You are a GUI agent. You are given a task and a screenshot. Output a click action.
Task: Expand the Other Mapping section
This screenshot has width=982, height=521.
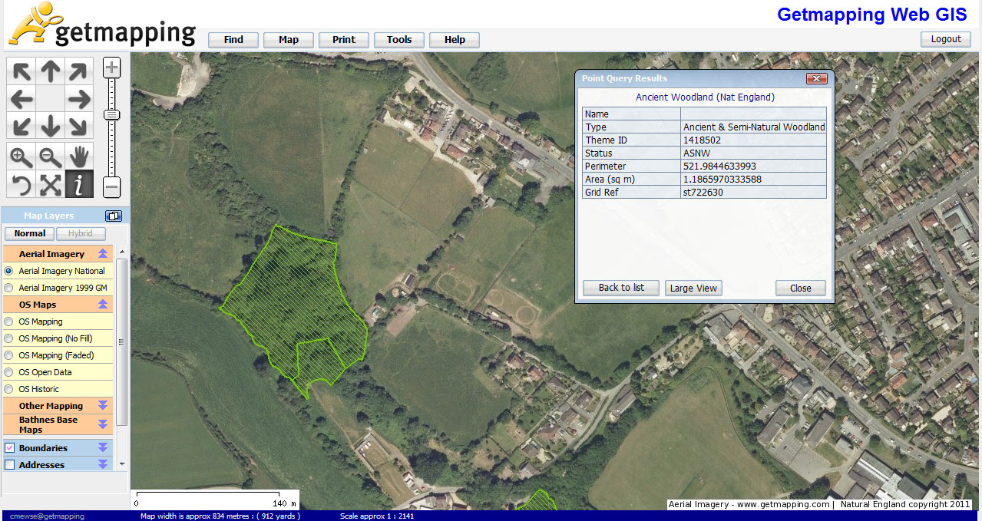coord(102,405)
